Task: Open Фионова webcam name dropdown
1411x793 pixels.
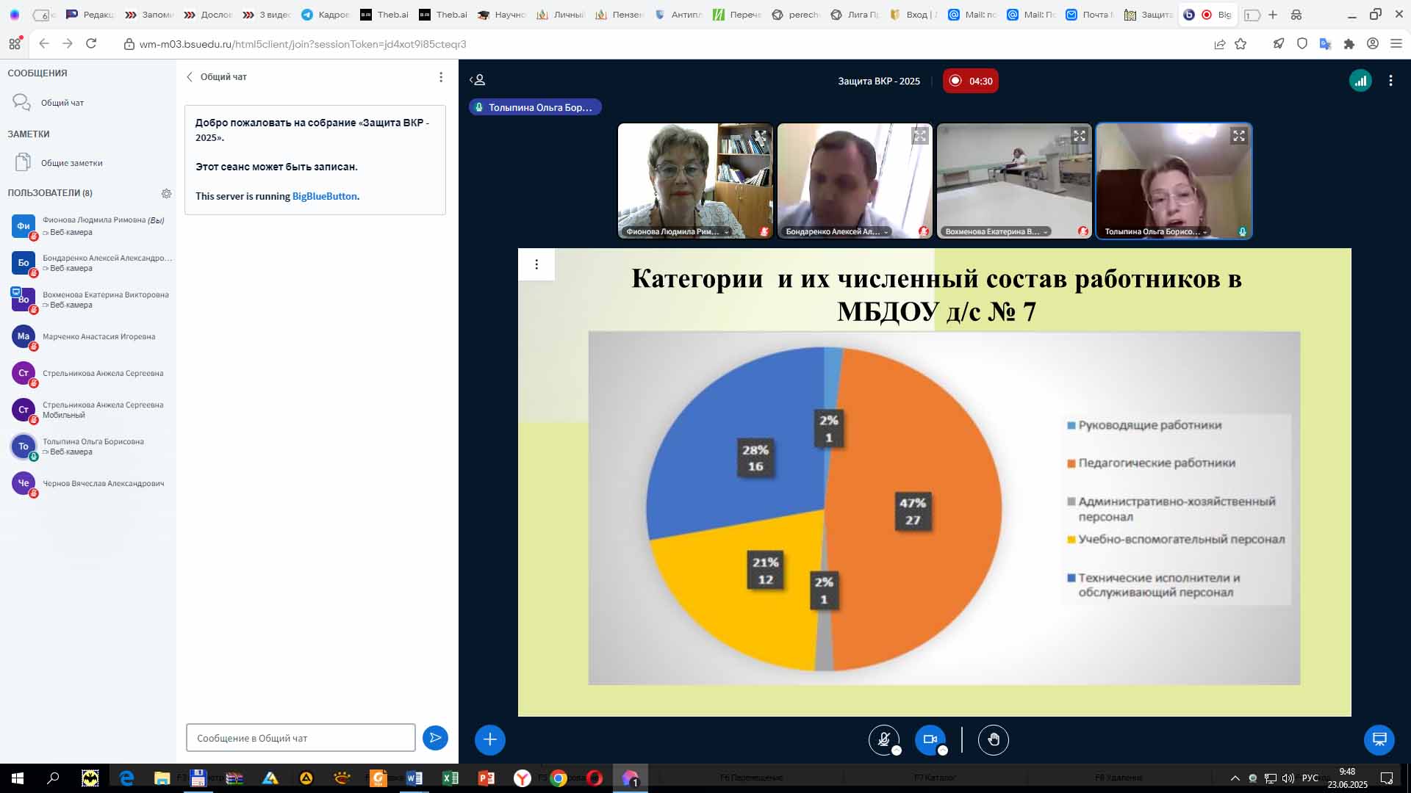Action: tap(677, 231)
